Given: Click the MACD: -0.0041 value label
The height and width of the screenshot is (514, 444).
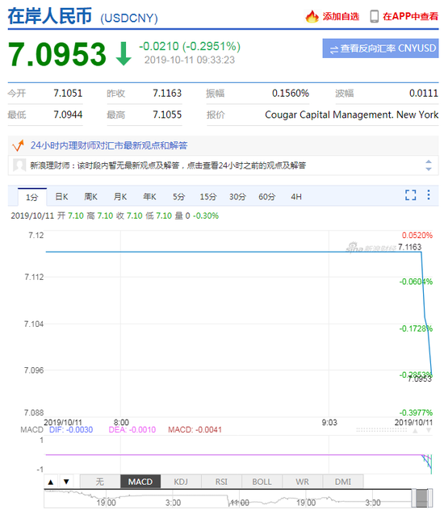Looking at the screenshot, I should 195,430.
